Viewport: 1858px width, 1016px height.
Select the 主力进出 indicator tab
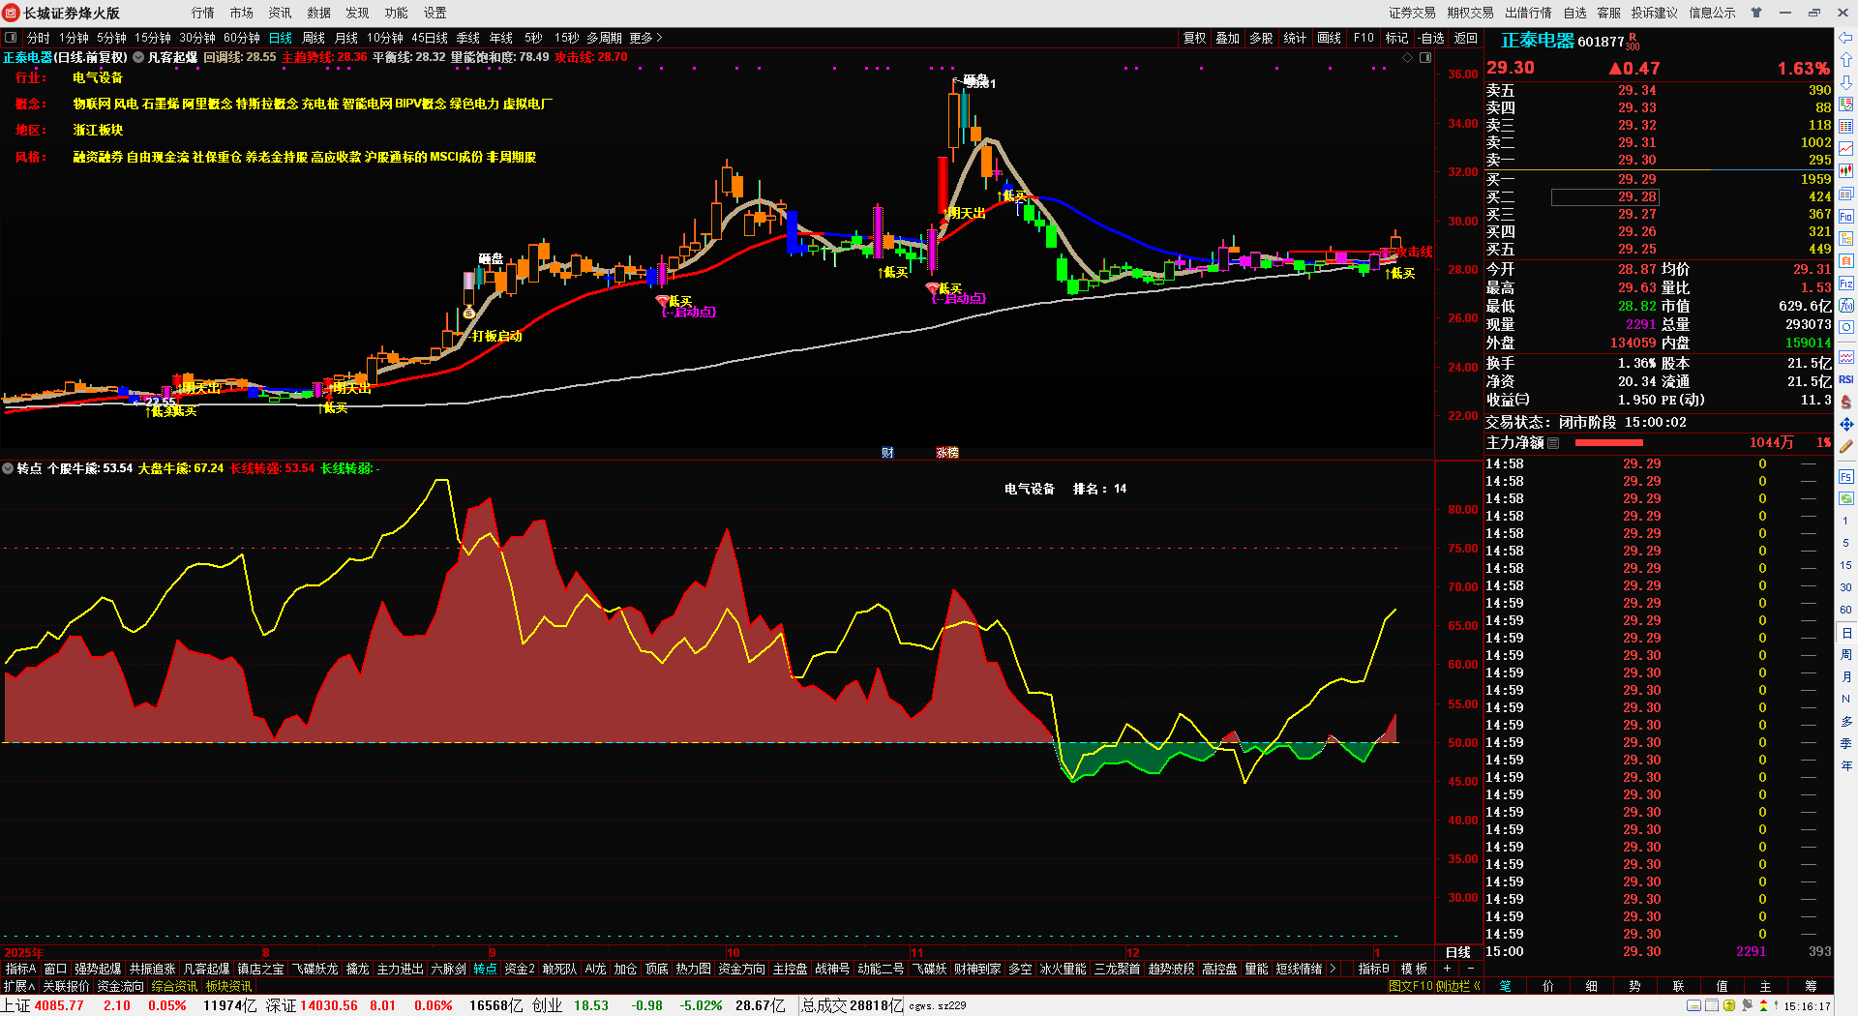401,969
